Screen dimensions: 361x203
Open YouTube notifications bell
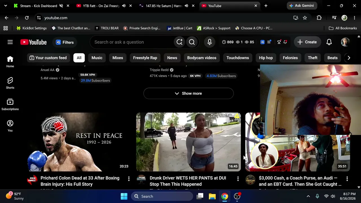coord(329,42)
